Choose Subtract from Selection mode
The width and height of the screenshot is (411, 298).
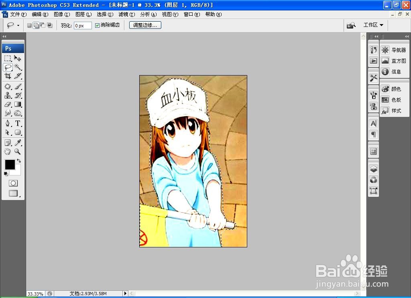[x=43, y=25]
